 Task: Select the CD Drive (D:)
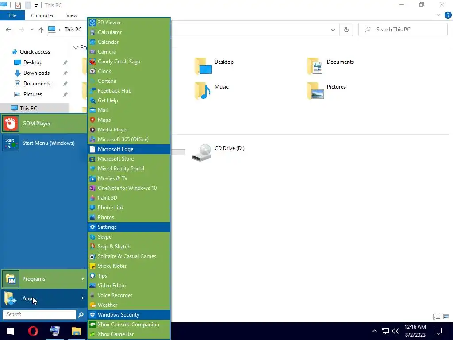coord(219,152)
